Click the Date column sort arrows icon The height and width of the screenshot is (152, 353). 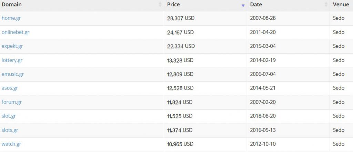point(326,5)
